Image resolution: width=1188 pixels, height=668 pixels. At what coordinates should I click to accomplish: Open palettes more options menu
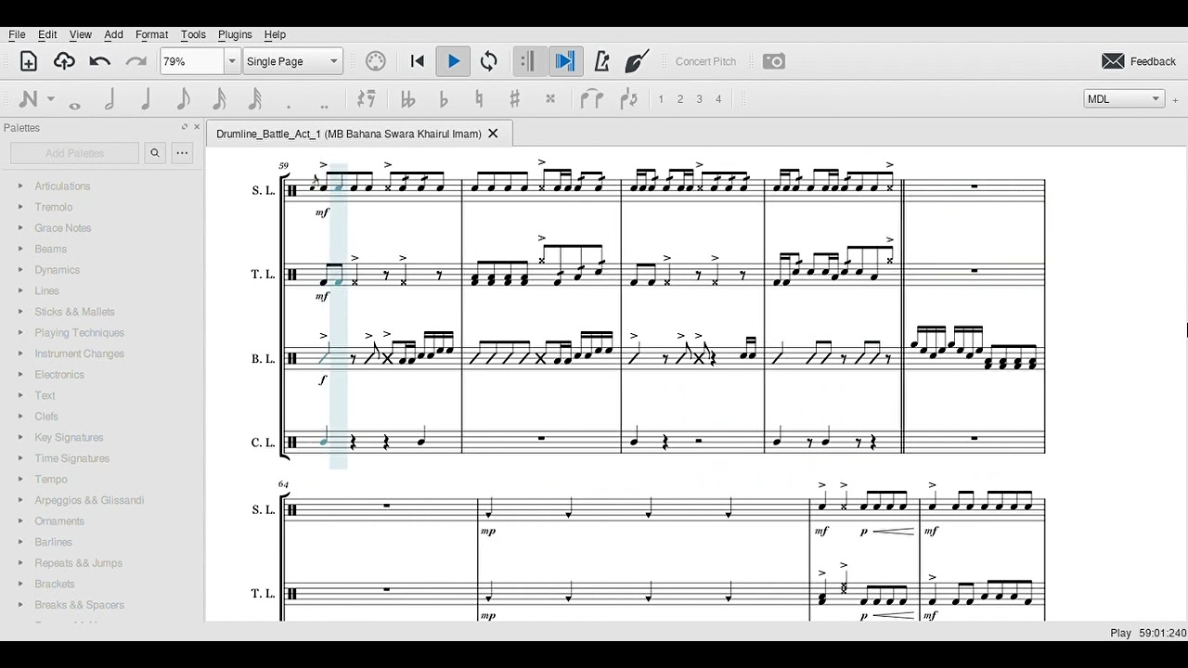[x=182, y=153]
